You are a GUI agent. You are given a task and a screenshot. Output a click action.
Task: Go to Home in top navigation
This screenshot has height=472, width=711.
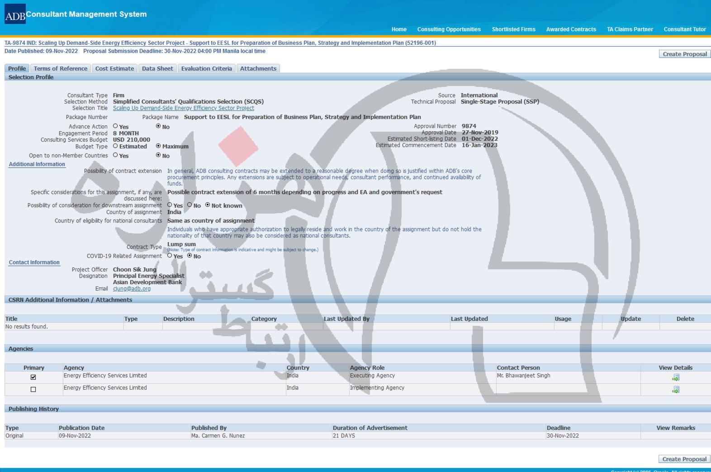click(x=399, y=29)
